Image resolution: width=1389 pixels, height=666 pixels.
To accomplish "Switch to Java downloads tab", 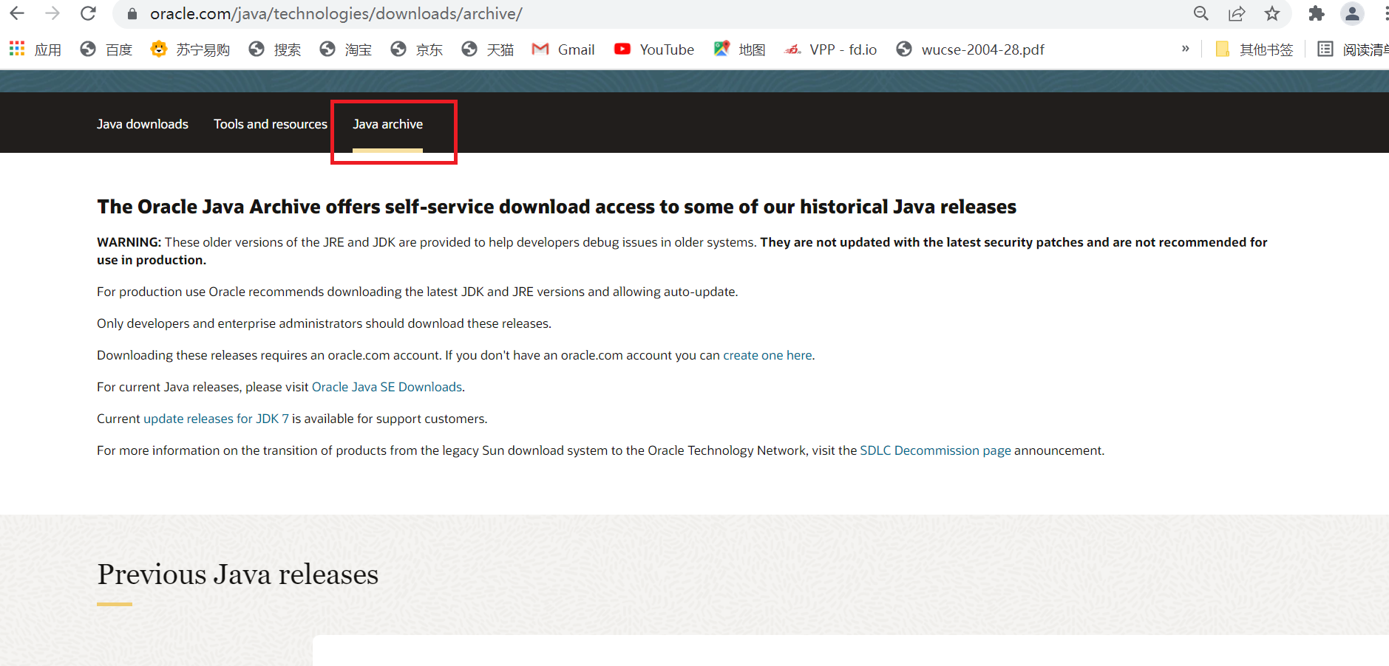I will (x=143, y=124).
